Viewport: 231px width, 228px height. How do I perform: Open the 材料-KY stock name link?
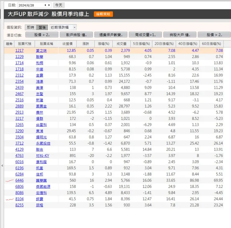point(42,156)
